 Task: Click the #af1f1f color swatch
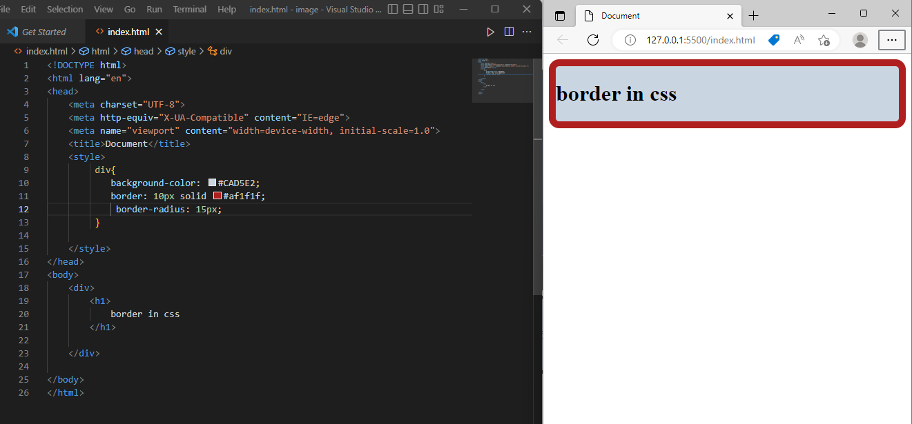pos(217,196)
